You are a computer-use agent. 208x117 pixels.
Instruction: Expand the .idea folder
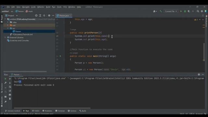coord(8,22)
